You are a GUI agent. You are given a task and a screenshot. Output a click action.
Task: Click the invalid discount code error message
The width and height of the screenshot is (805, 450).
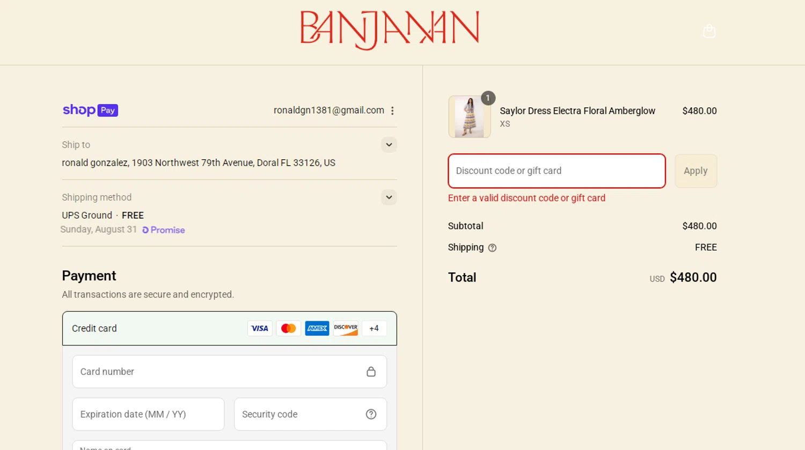(x=526, y=198)
